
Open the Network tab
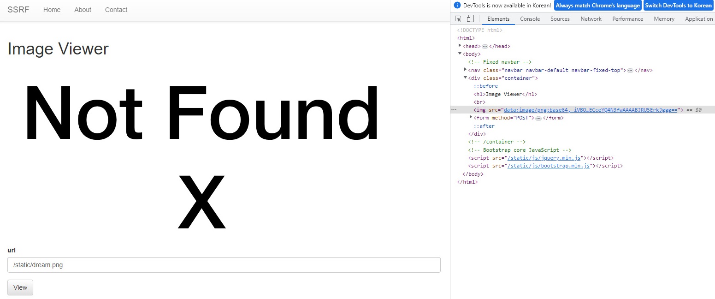pyautogui.click(x=591, y=19)
